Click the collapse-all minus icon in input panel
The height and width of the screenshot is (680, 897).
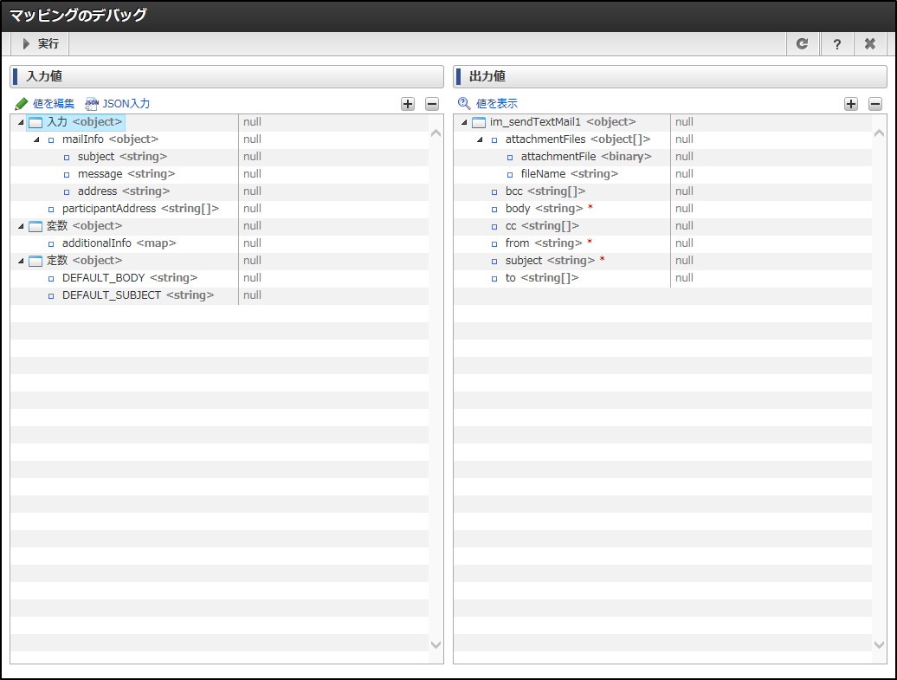[x=432, y=104]
